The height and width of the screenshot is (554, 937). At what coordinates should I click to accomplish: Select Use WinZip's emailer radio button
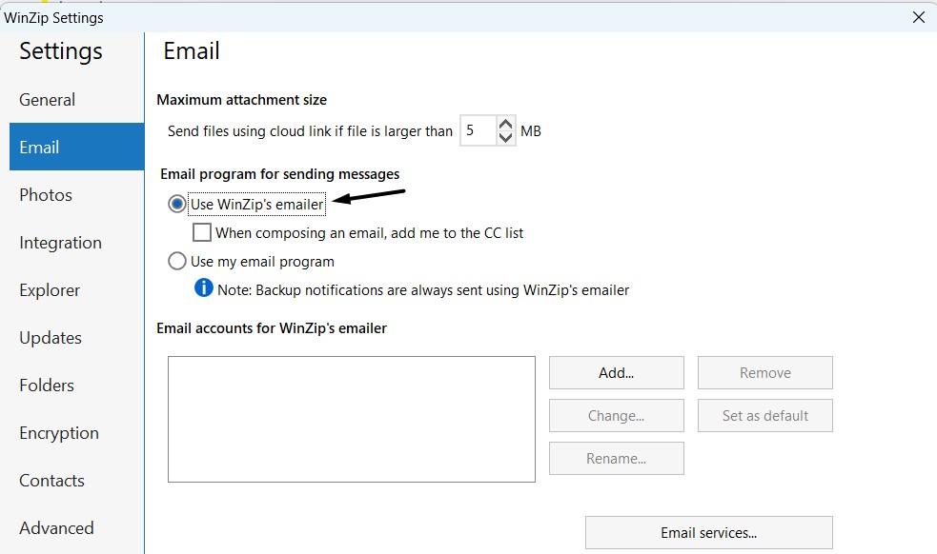click(x=176, y=204)
